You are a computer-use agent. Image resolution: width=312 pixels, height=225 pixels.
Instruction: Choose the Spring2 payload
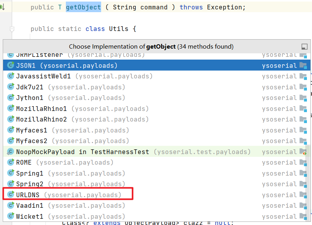pos(29,184)
